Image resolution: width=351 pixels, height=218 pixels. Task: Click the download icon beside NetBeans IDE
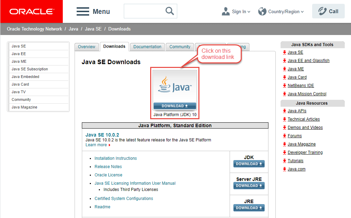click(285, 85)
